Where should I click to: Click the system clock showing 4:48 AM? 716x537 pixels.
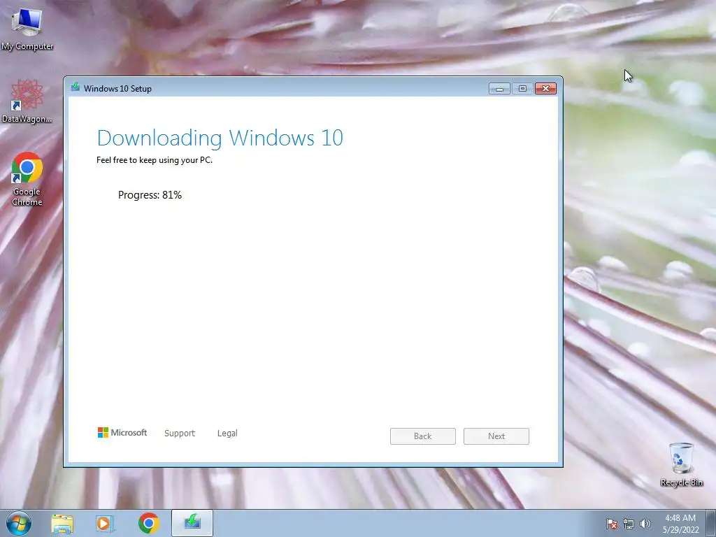(x=680, y=524)
